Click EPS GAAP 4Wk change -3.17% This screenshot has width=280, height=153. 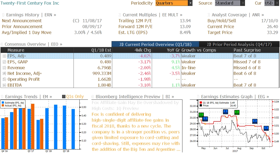pyautogui.click(x=144, y=62)
